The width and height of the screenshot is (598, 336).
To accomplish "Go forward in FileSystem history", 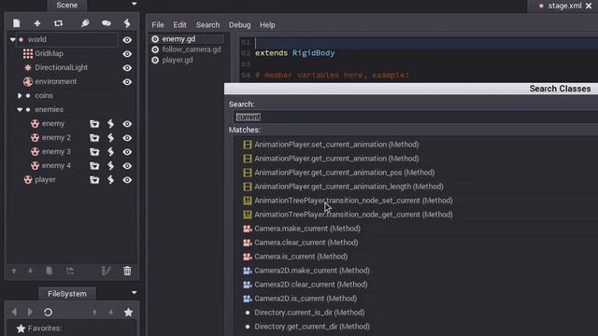I will 30,313.
